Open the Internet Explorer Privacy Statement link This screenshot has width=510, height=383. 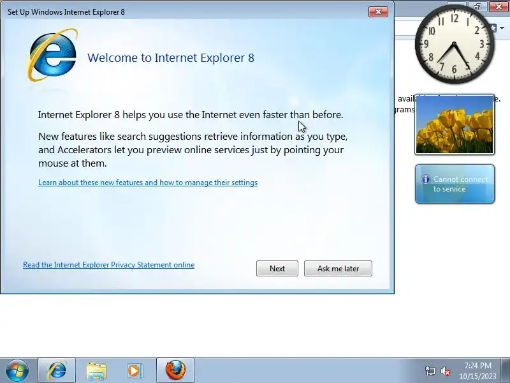108,265
